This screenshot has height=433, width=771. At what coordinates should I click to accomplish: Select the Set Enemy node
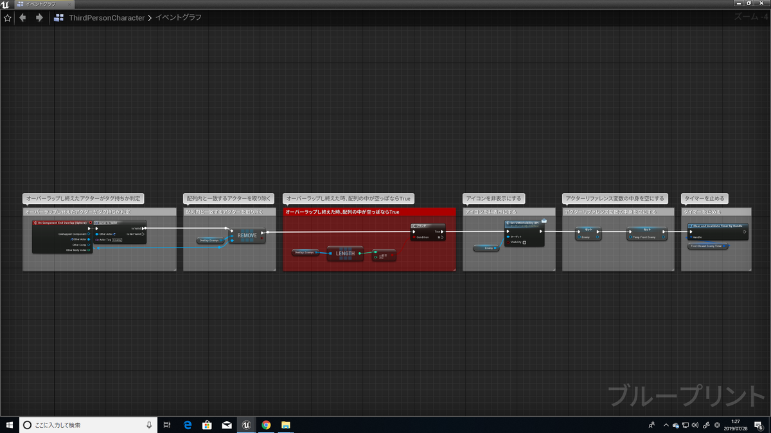[588, 233]
